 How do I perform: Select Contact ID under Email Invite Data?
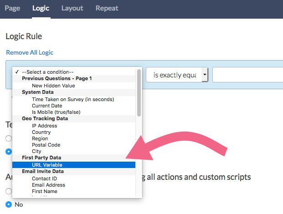(44, 178)
